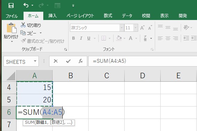
Task: Expand the 貼り付け options arrow
Action: point(12,41)
